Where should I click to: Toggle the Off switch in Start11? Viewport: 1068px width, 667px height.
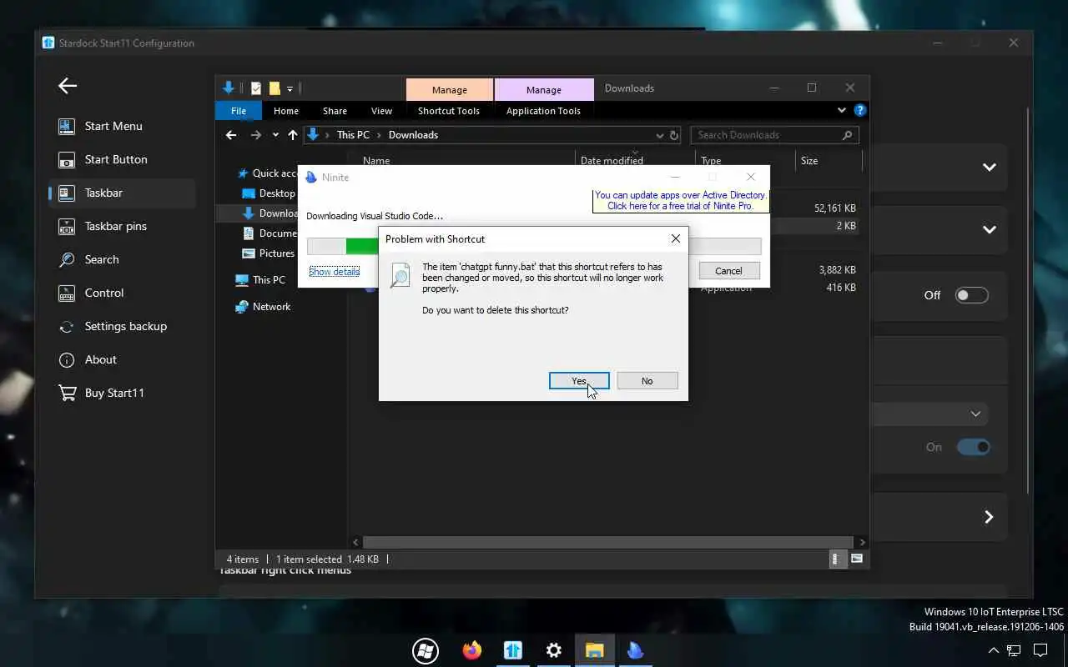972,295
